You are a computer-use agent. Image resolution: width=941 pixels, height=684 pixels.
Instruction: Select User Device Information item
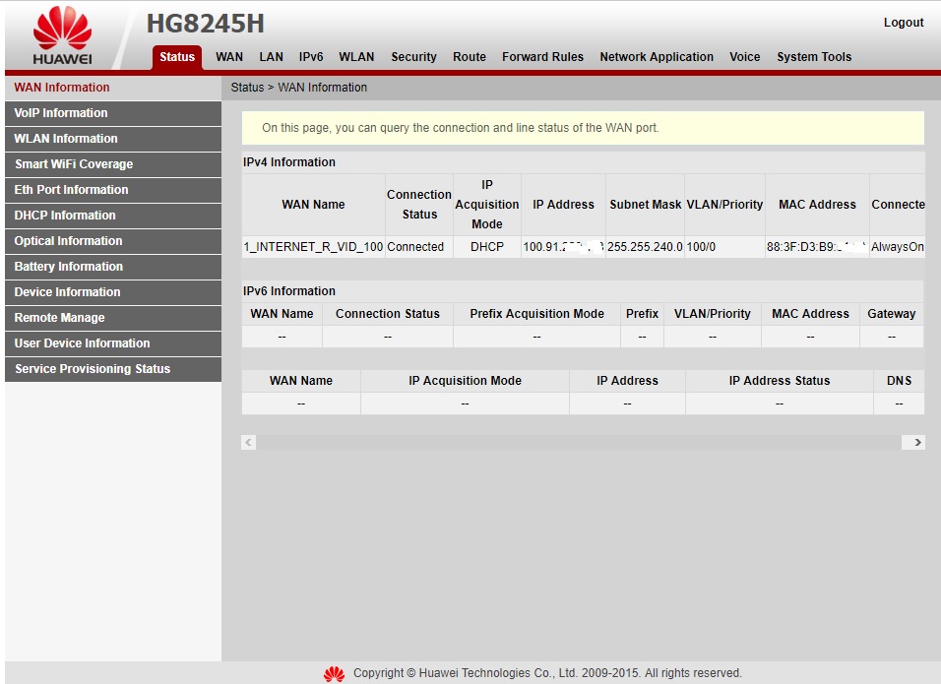83,343
